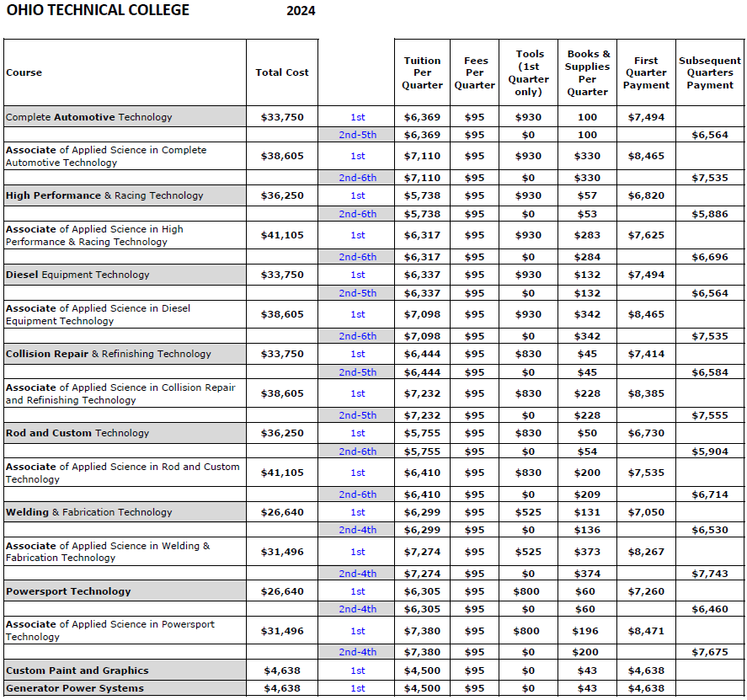Click $31,496 total cost for Associate Powersport
747x700 pixels.
pos(282,631)
